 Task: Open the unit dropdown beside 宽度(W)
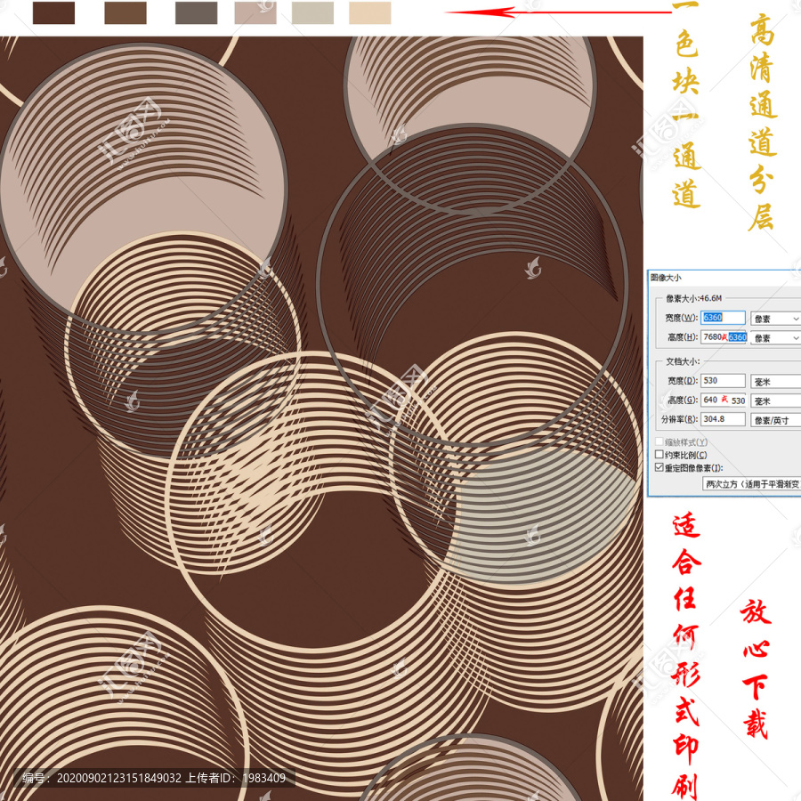click(x=775, y=319)
